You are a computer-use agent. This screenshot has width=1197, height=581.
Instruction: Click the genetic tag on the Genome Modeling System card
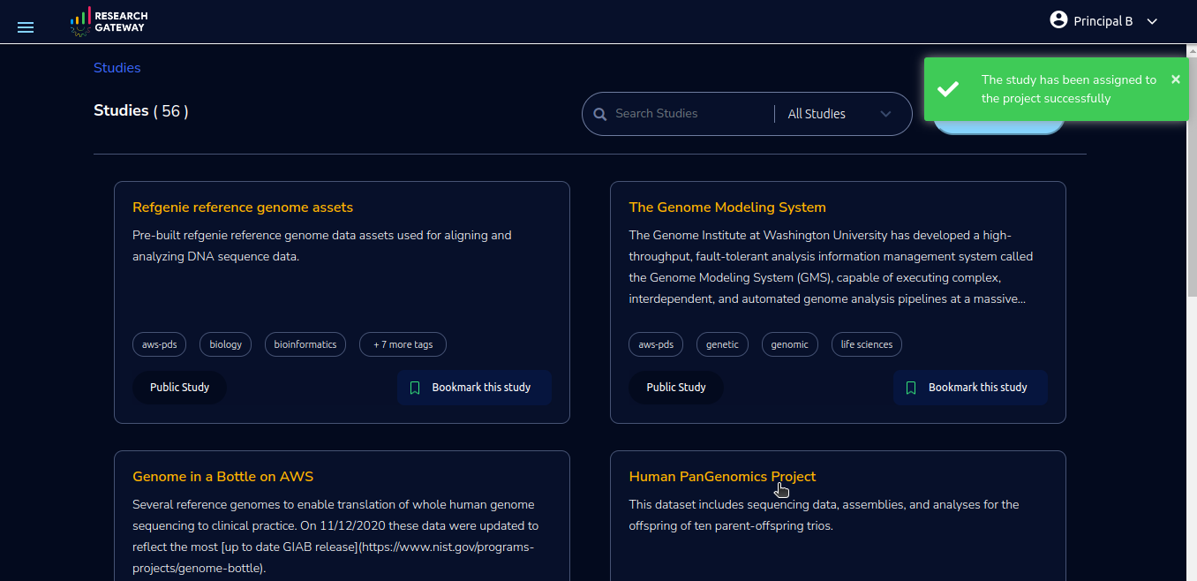tap(722, 344)
